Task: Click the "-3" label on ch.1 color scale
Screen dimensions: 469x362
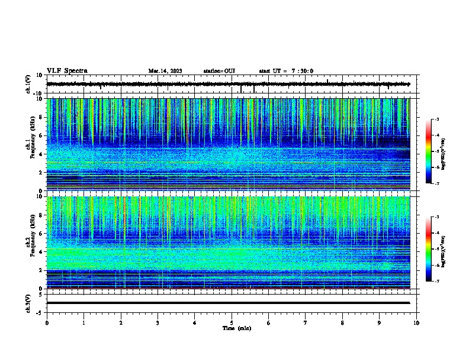Action: coord(437,119)
